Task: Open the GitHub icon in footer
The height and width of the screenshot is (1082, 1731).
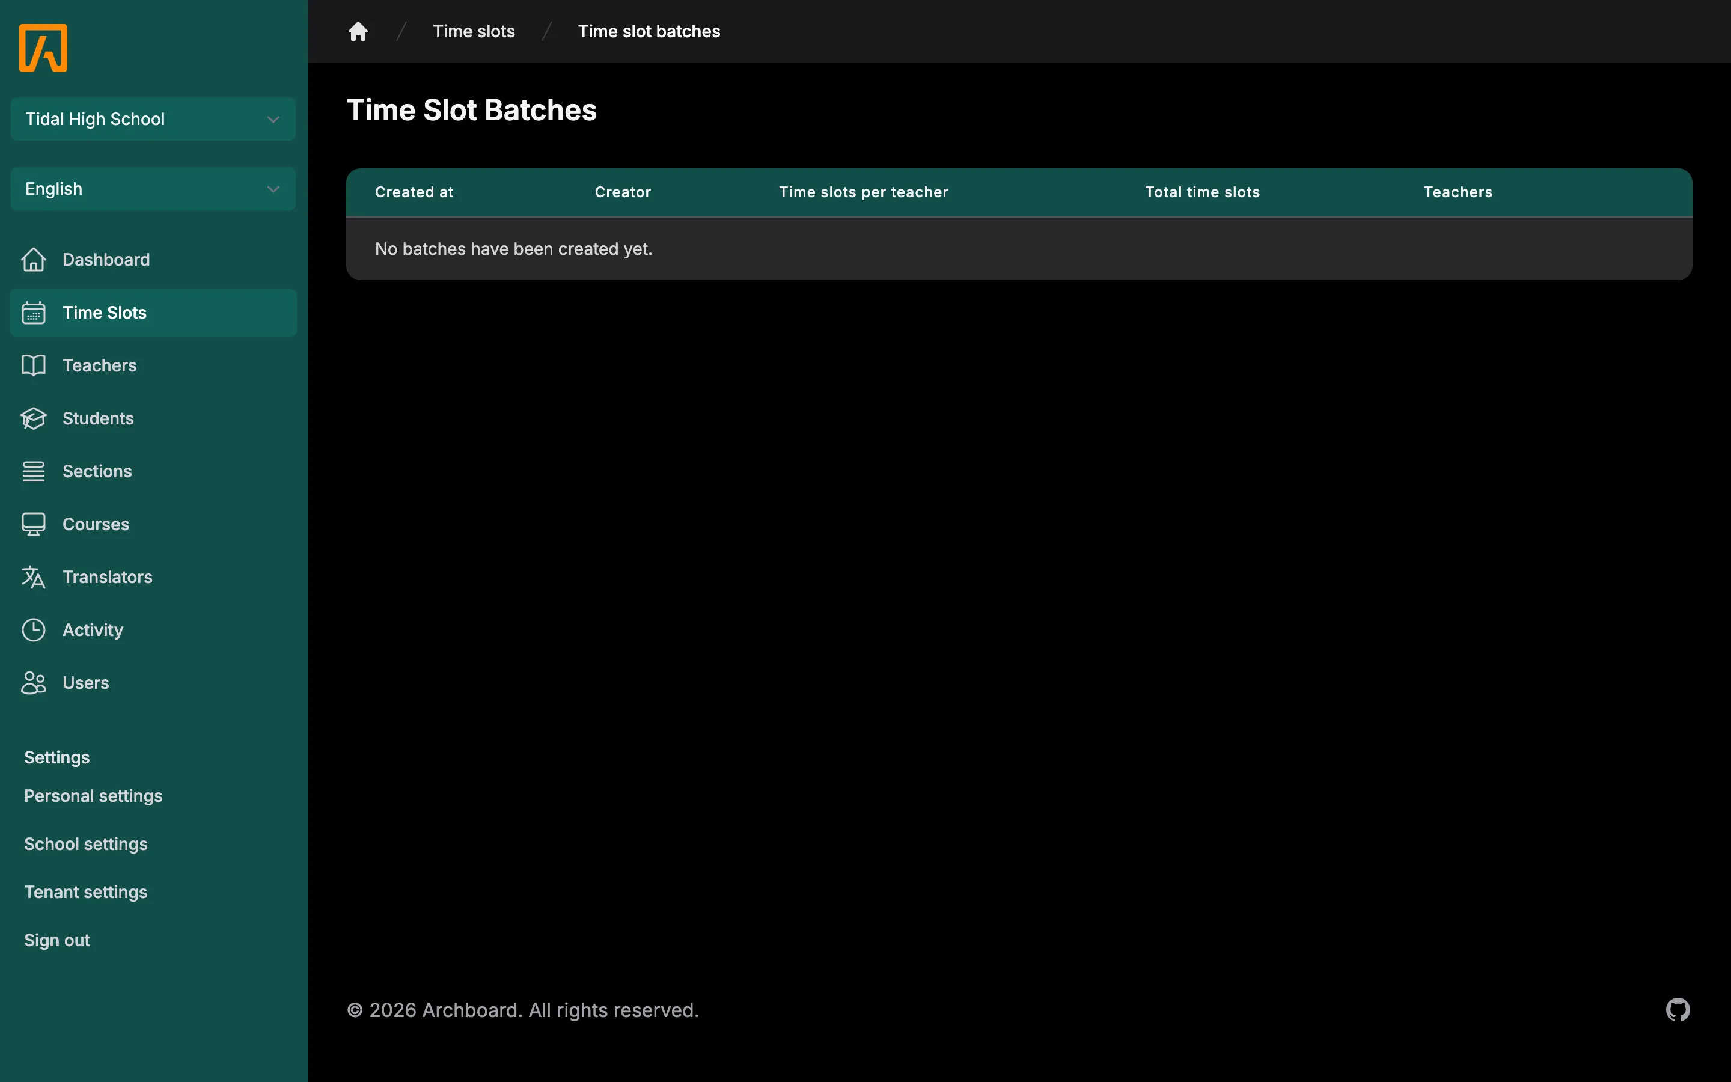Action: click(1678, 1010)
